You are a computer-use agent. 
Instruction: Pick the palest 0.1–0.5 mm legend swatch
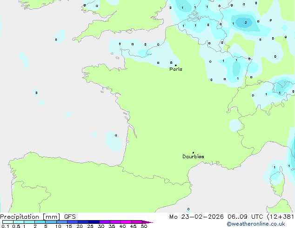click(x=8, y=222)
